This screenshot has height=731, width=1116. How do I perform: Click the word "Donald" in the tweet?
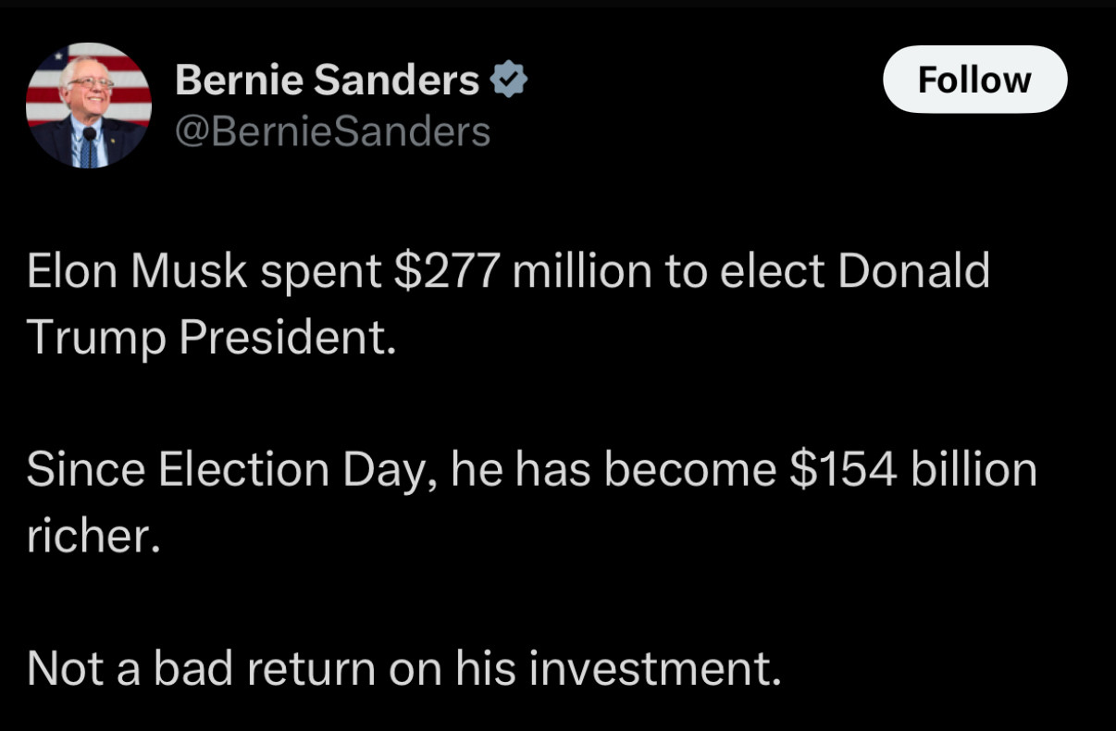pyautogui.click(x=914, y=271)
